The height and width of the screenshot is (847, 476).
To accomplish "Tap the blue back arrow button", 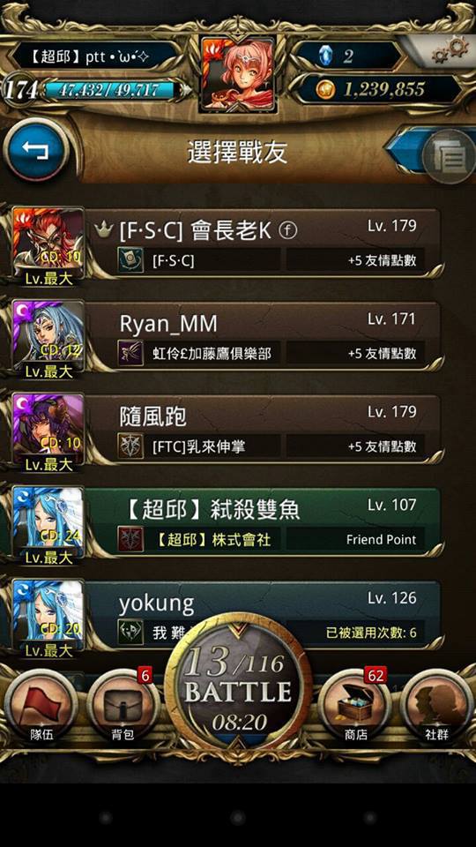I will (x=35, y=150).
